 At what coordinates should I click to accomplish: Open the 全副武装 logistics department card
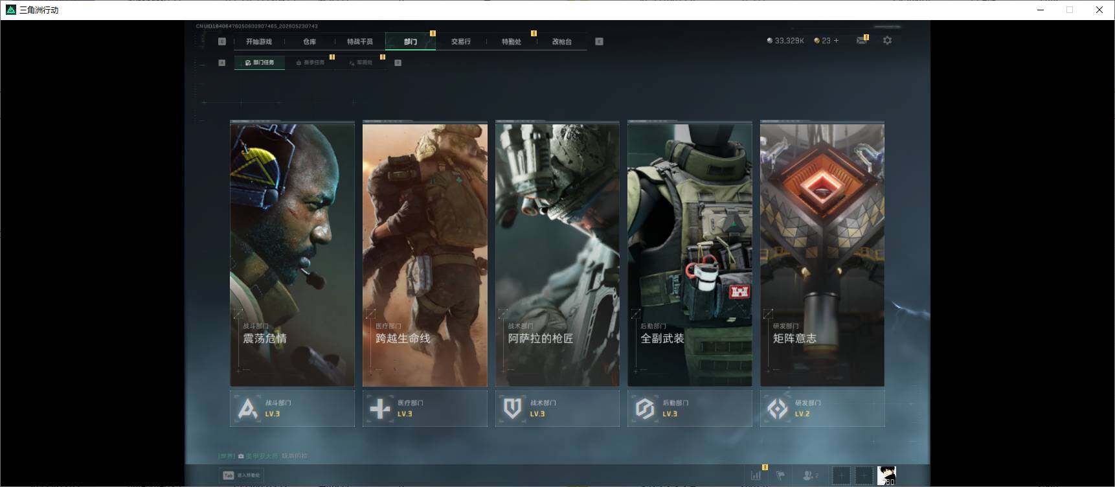point(690,255)
